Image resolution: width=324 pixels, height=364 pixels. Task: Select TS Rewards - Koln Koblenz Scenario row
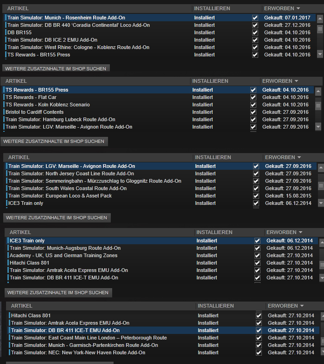pos(158,105)
